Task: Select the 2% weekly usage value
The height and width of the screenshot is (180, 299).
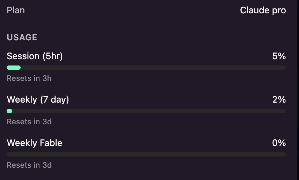Action: (279, 99)
